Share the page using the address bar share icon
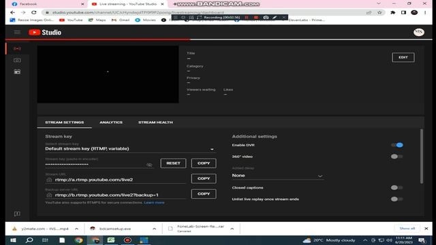The height and width of the screenshot is (245, 436). tap(369, 12)
